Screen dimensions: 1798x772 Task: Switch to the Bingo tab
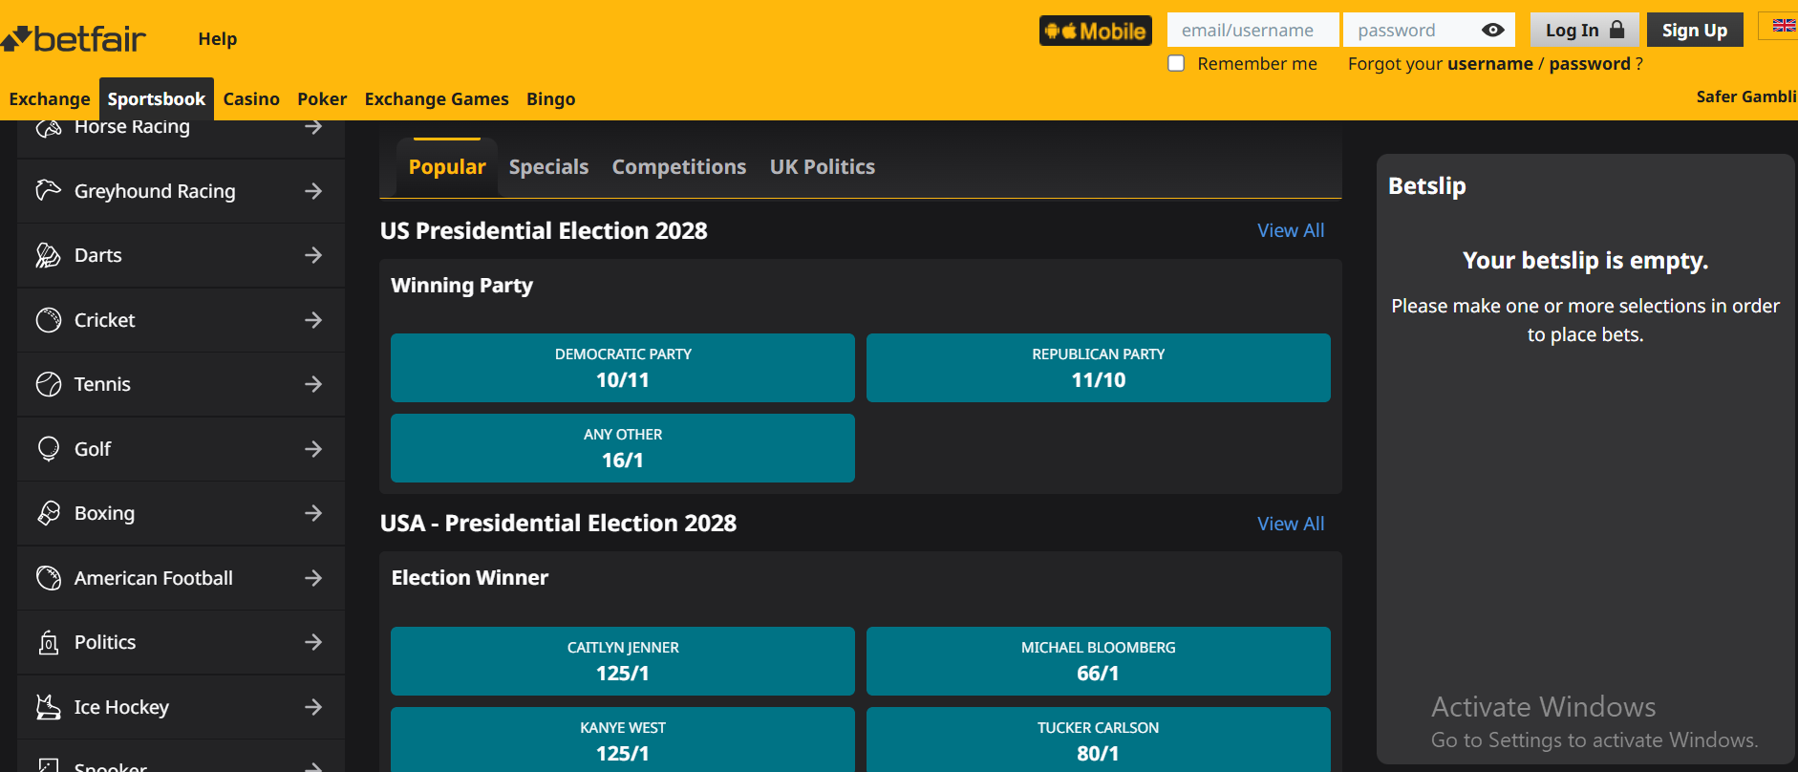tap(551, 99)
